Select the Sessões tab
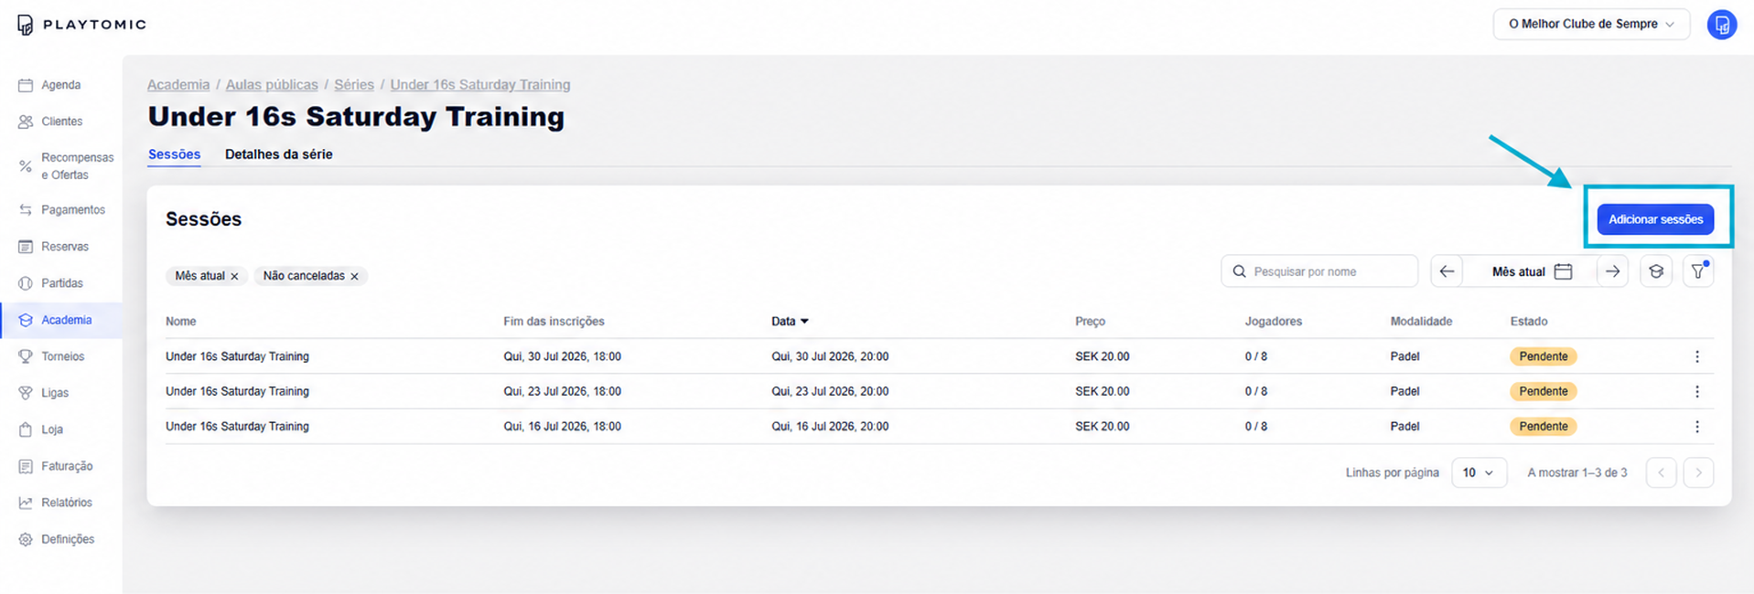 (x=174, y=154)
